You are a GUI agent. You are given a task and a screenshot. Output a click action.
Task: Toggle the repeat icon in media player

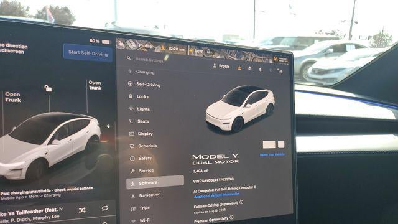[x=104, y=208]
